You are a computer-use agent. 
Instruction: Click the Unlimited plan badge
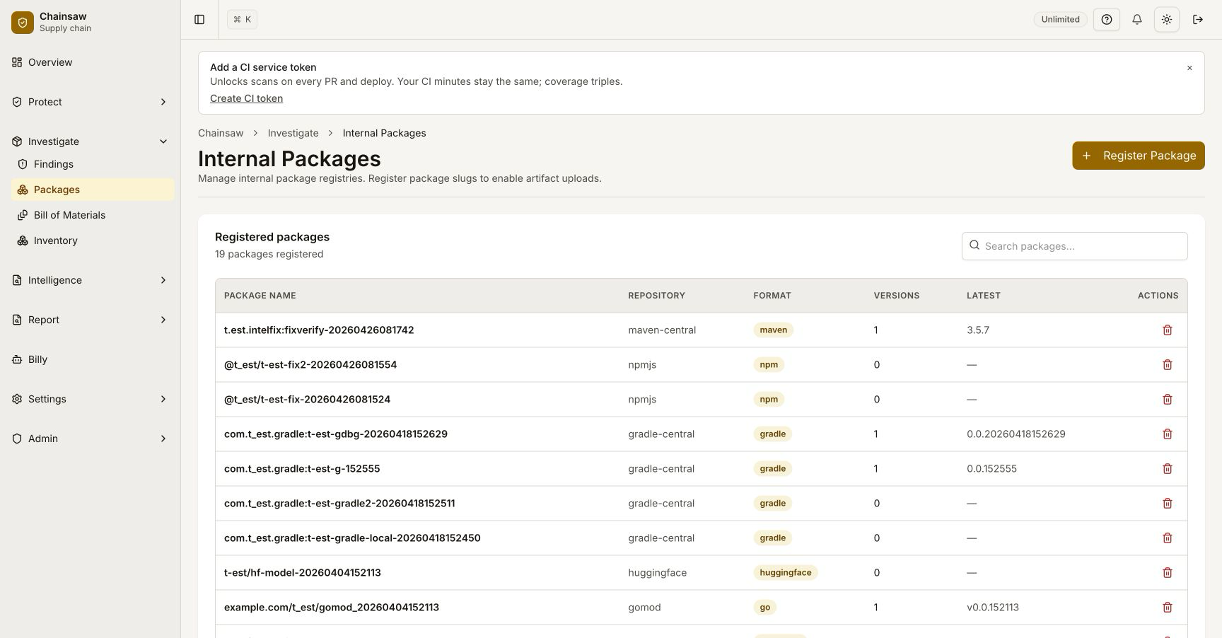tap(1060, 20)
